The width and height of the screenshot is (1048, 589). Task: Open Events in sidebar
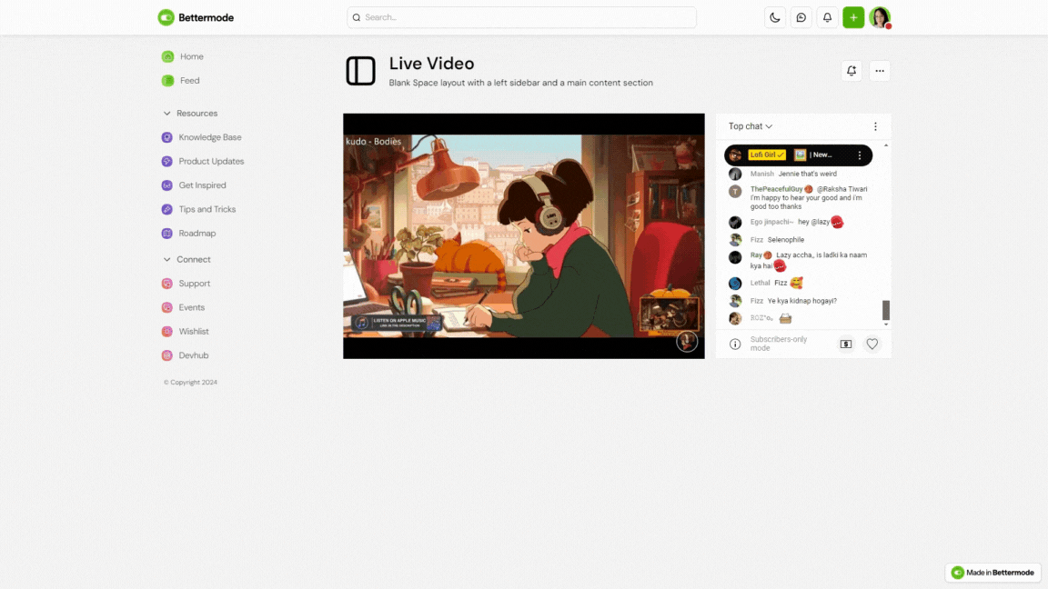(x=192, y=308)
